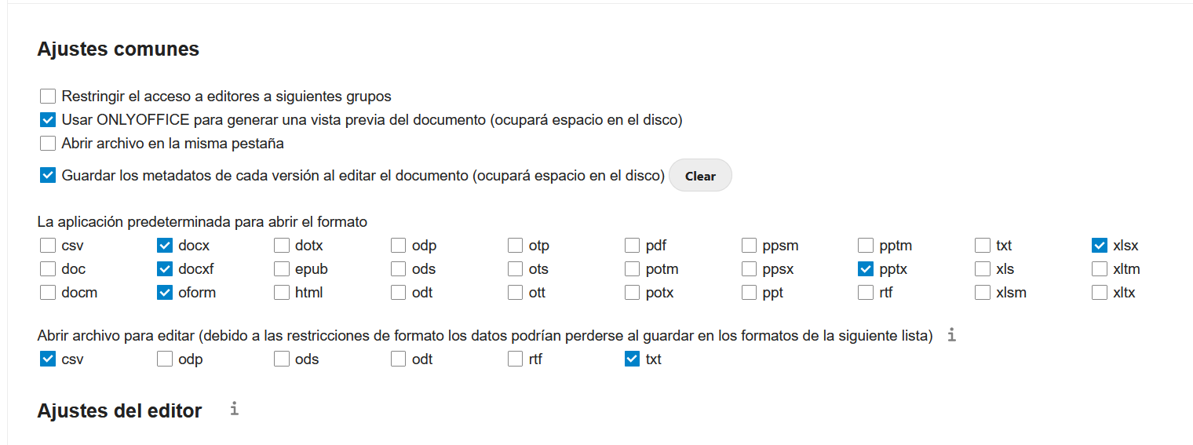The width and height of the screenshot is (1193, 445).
Task: Uncheck the docx default format checkbox
Action: point(165,246)
